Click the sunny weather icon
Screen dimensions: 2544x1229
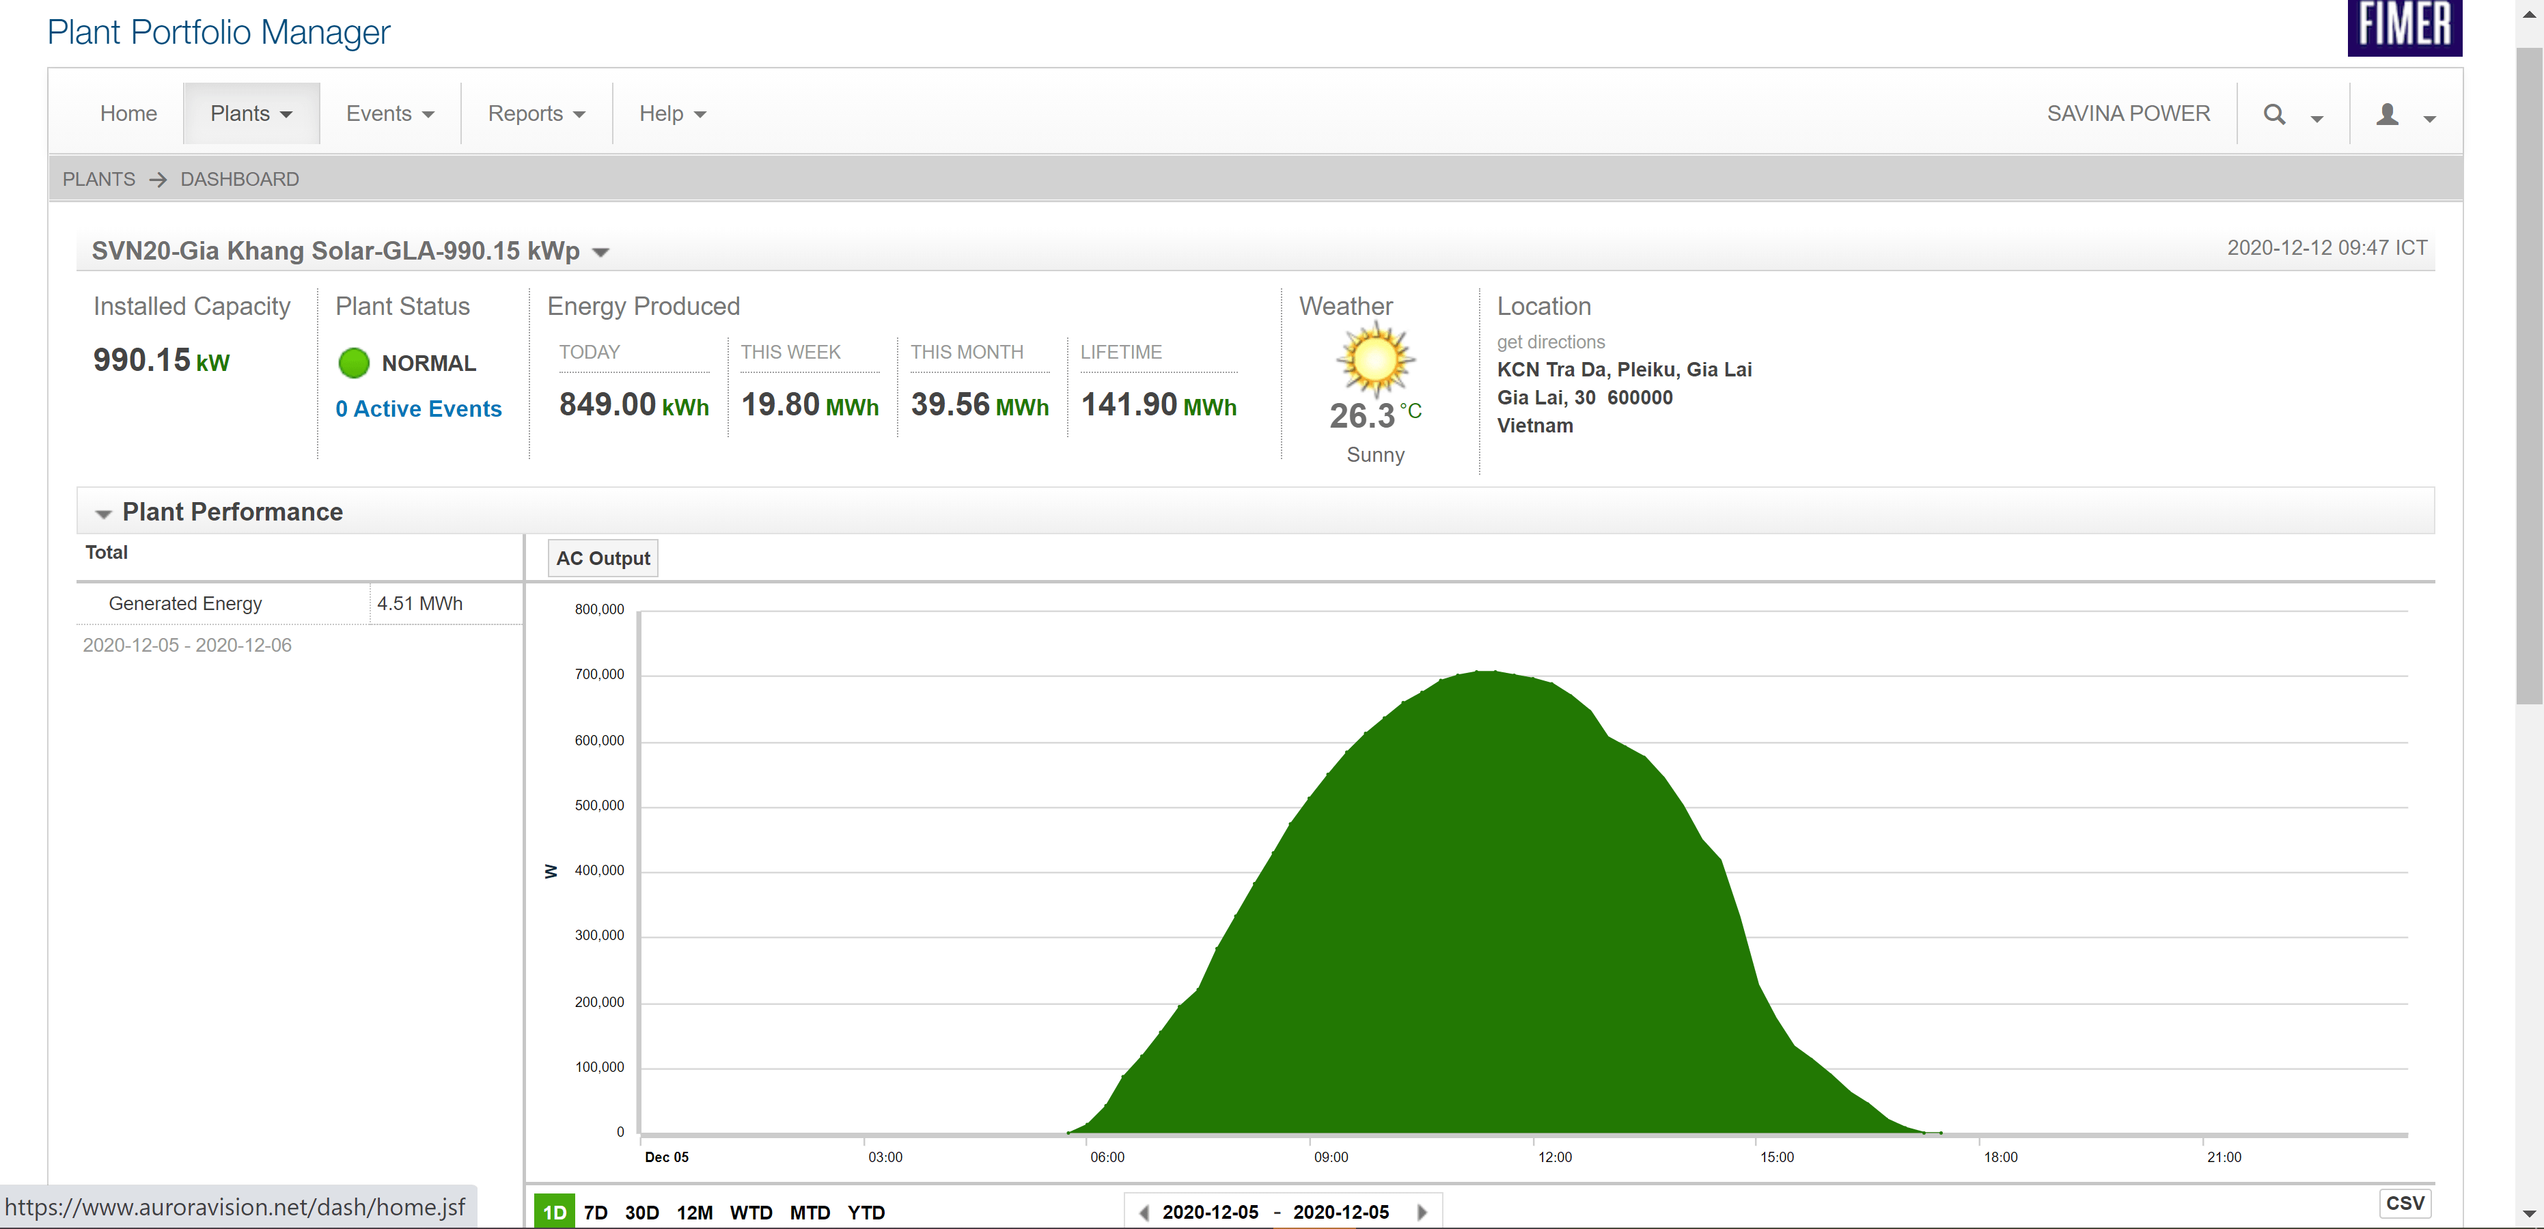tap(1374, 359)
